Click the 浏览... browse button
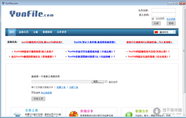 tap(98, 82)
